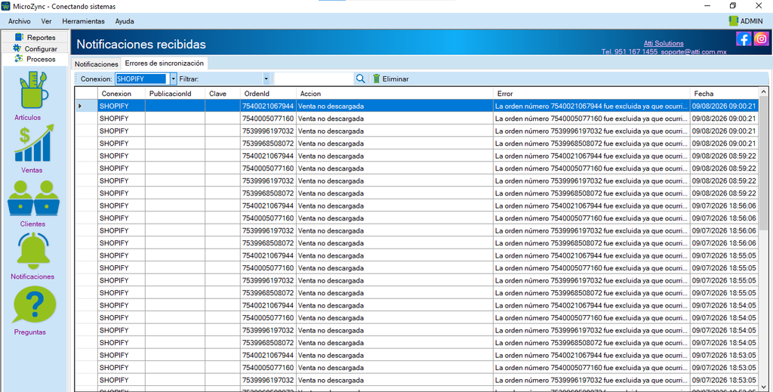Open the Atti Solutions link

coord(664,43)
